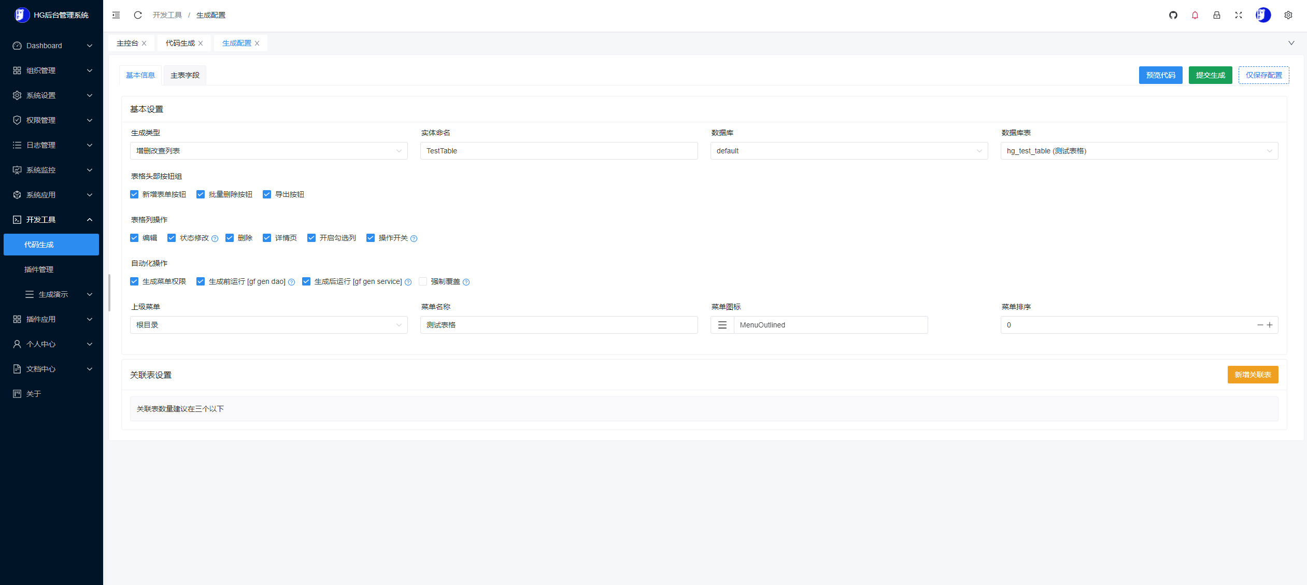Screen dimensions: 1307x585
Task: Click the 新增关联表 button
Action: pos(1253,375)
